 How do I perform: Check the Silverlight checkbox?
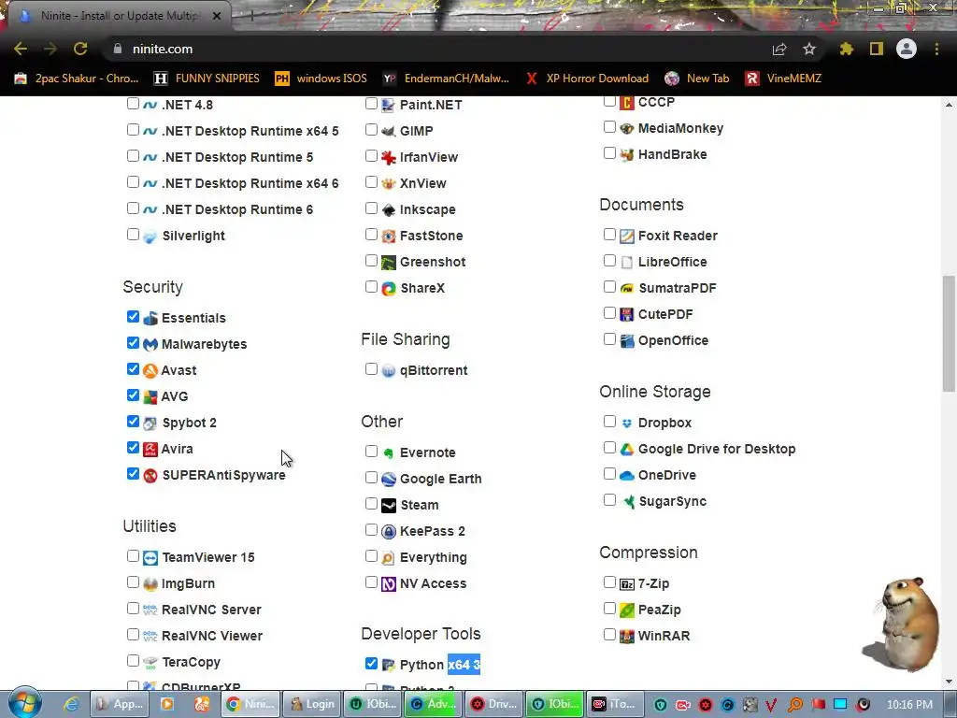pyautogui.click(x=133, y=234)
